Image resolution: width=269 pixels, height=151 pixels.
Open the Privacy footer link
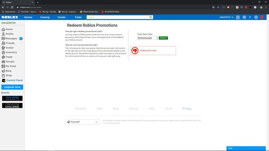[x=187, y=109]
